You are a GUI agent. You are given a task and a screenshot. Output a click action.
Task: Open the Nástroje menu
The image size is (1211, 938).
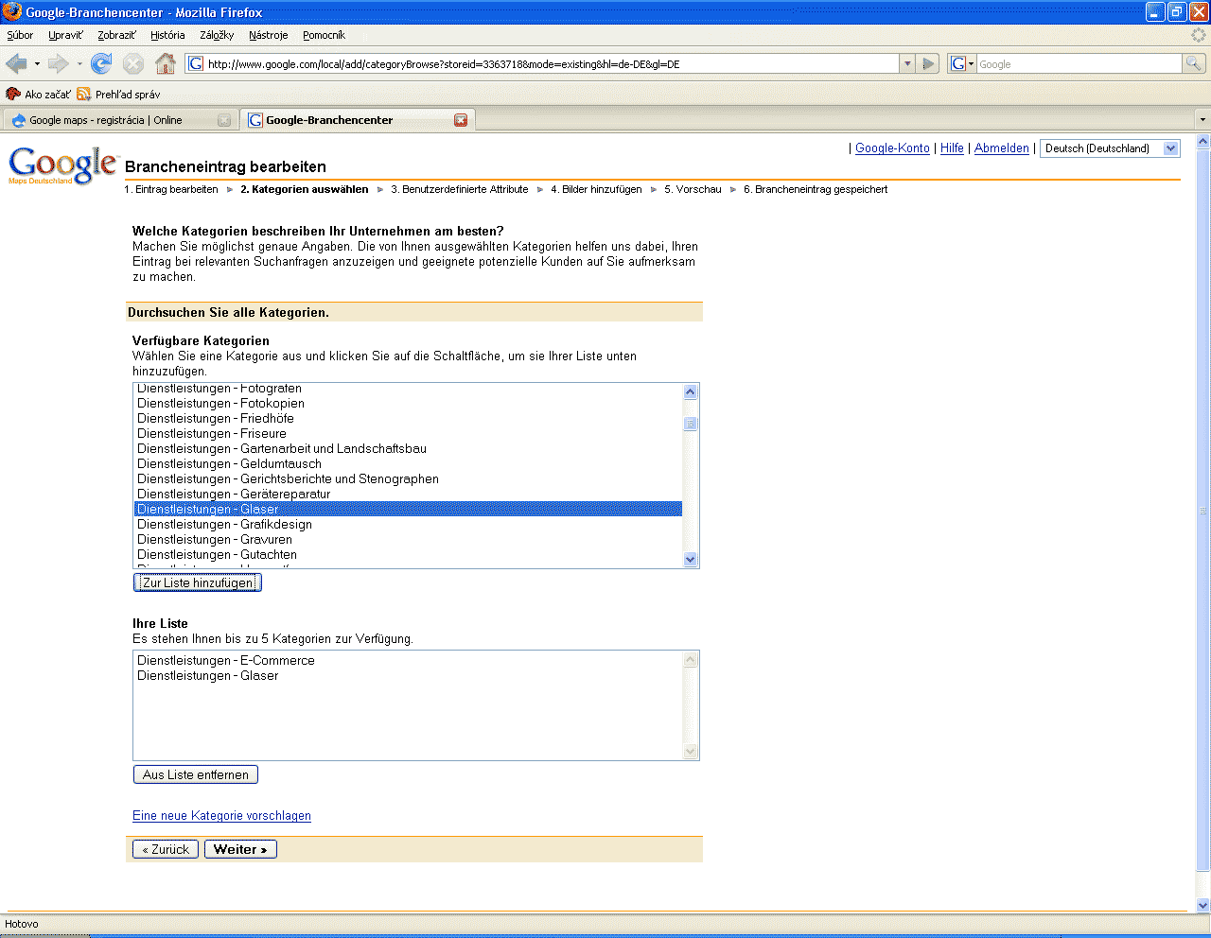[268, 35]
